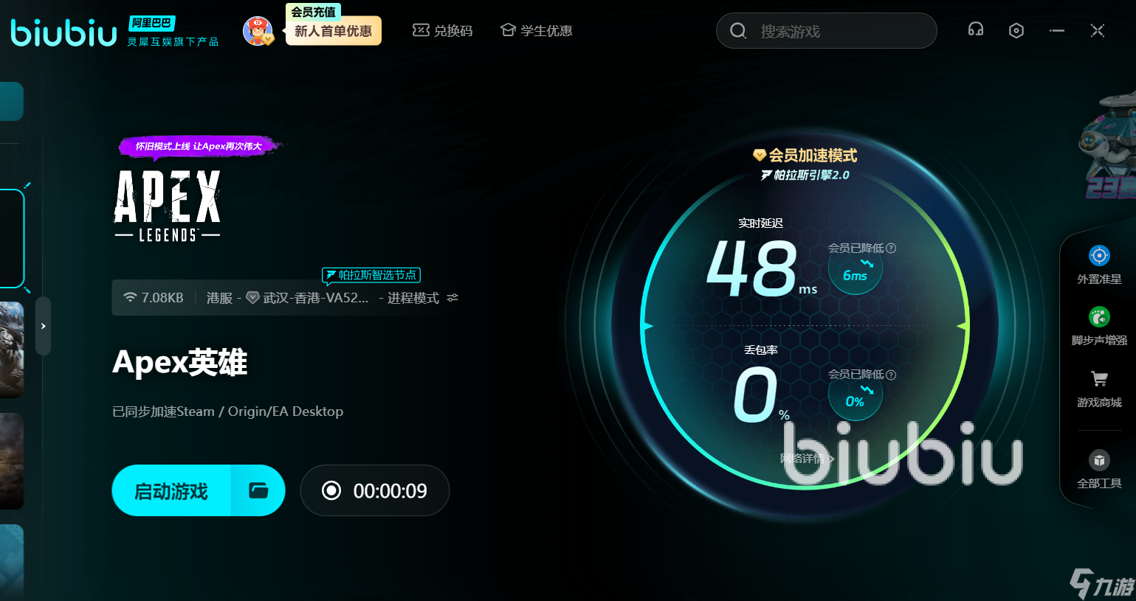Image resolution: width=1136 pixels, height=601 pixels.
Task: Change the 港服 server region
Action: click(219, 298)
